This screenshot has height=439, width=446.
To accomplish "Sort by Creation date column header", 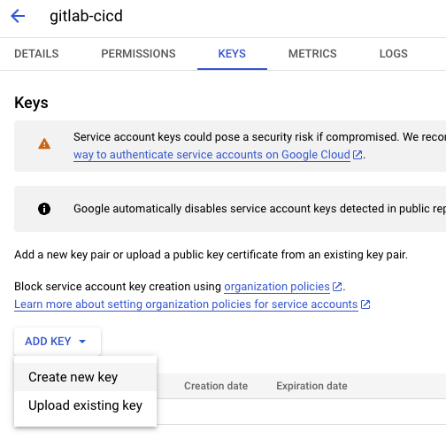I will point(216,386).
